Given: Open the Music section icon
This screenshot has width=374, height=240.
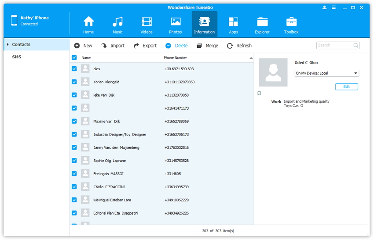Looking at the screenshot, I should tap(117, 25).
